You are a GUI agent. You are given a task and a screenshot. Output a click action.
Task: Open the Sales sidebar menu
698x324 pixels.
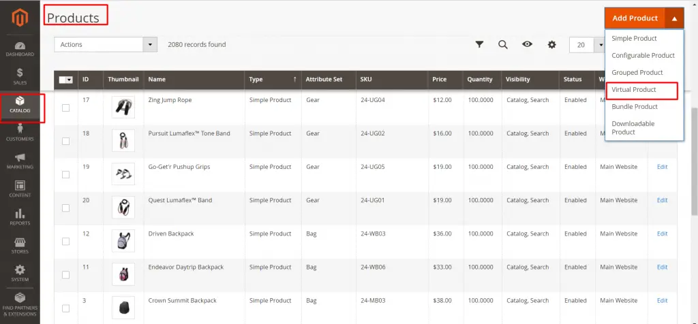(x=20, y=76)
